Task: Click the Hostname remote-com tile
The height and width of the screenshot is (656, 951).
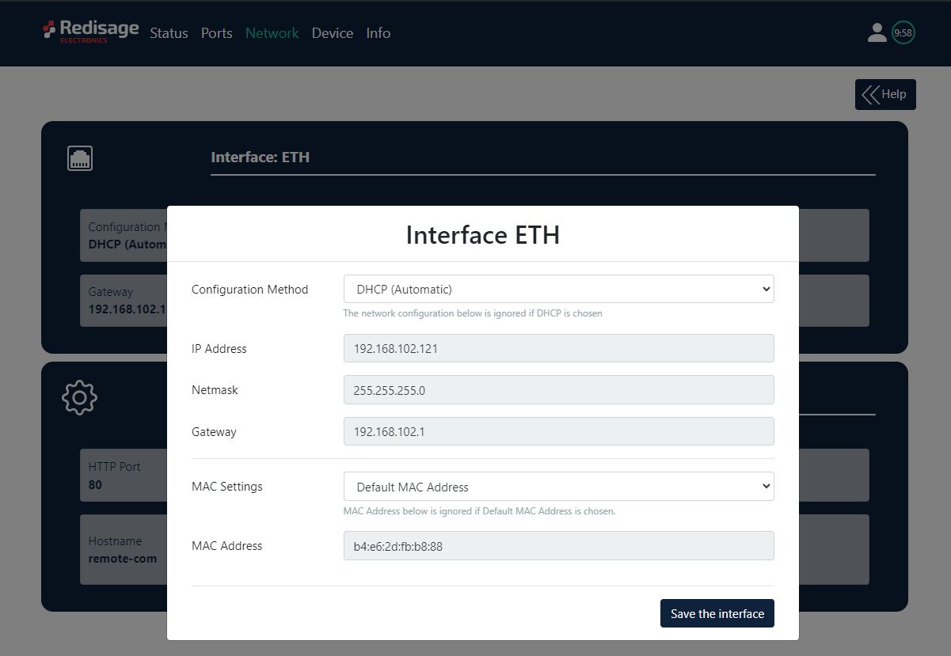Action: tap(124, 550)
